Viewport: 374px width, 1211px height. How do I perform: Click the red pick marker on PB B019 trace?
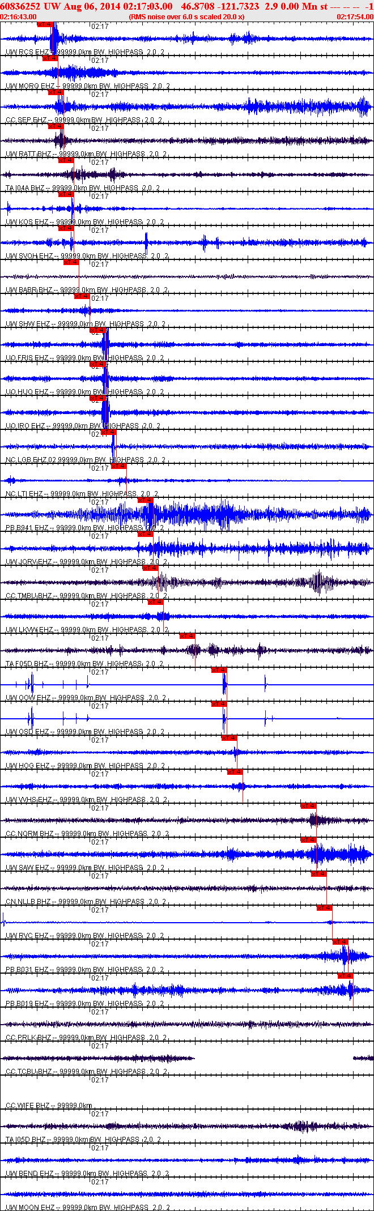coord(346,975)
